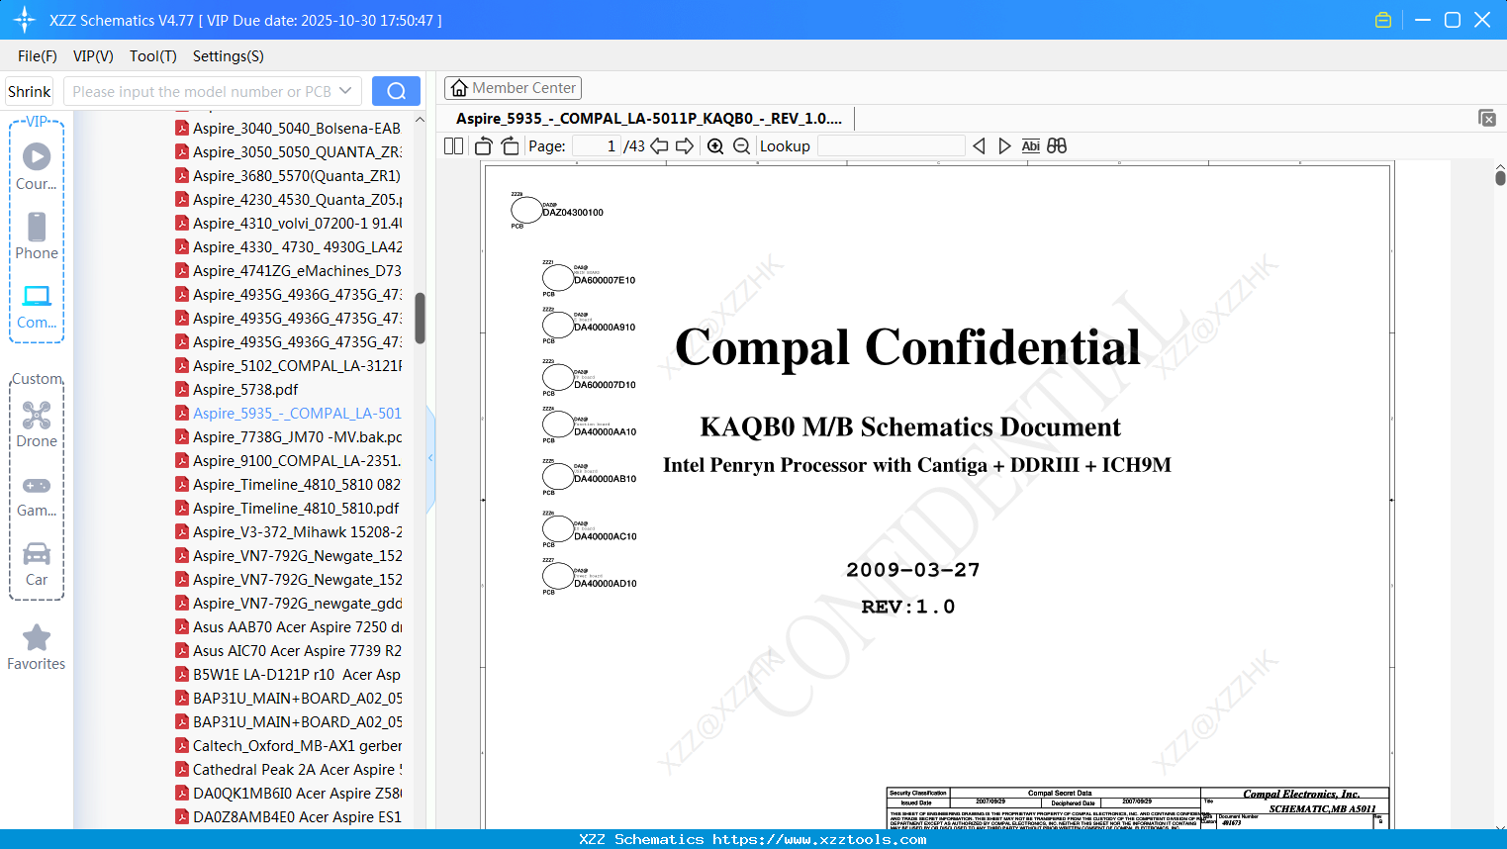Viewport: 1507px width, 849px height.
Task: Open DA0QK1MB6I0 Acer Aspire Z58 file
Action: 288,793
